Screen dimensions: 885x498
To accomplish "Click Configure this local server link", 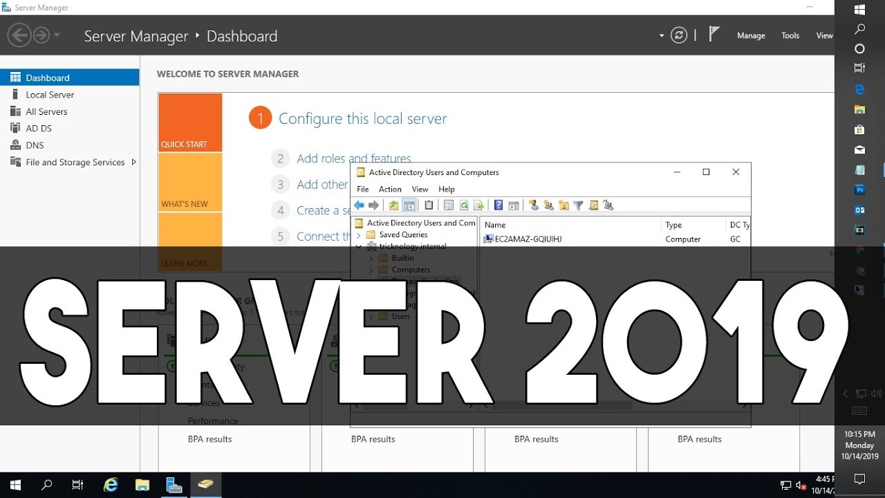I will pyautogui.click(x=363, y=119).
